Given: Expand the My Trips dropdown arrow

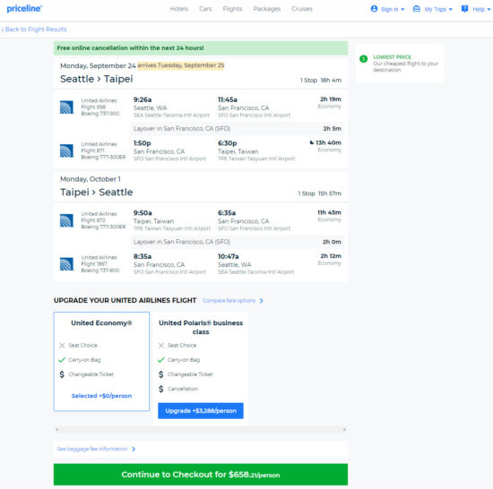Looking at the screenshot, I should (450, 10).
